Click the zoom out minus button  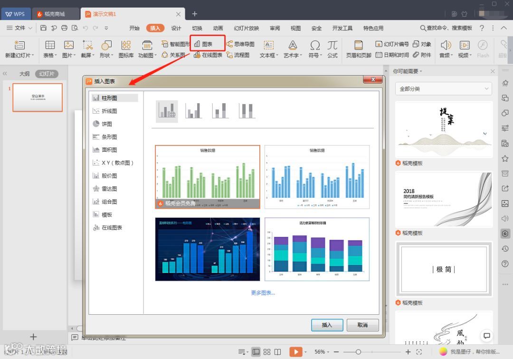pyautogui.click(x=336, y=352)
